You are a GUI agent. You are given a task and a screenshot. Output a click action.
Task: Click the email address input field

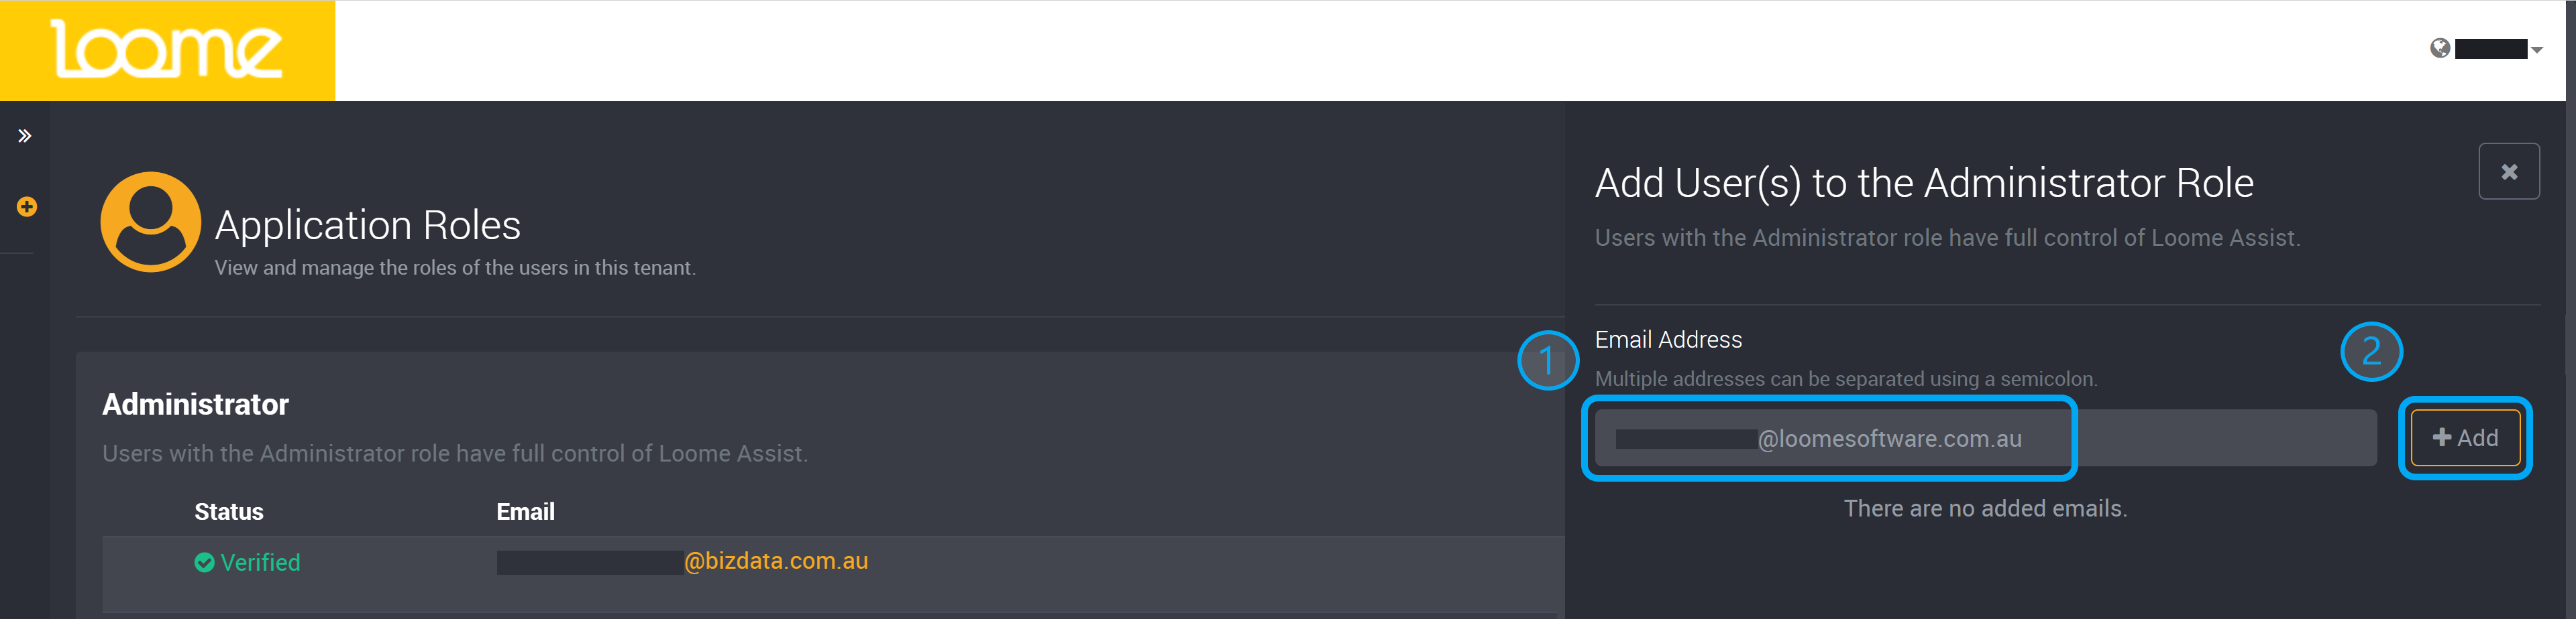[x=1985, y=437]
